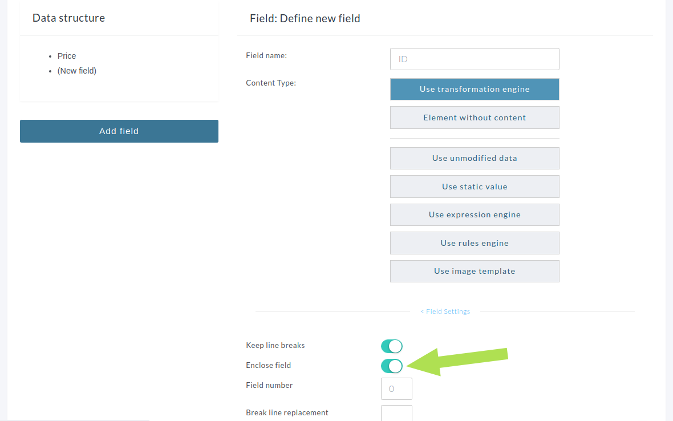Choose Element without content option
This screenshot has width=673, height=421.
click(x=475, y=118)
